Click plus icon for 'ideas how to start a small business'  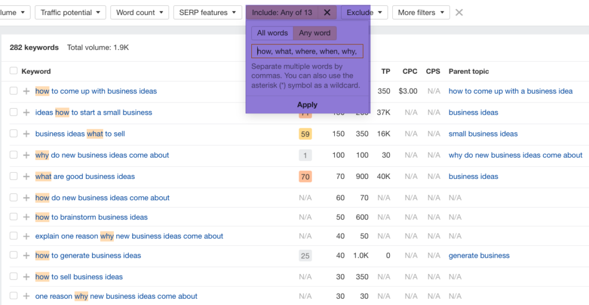click(x=26, y=113)
